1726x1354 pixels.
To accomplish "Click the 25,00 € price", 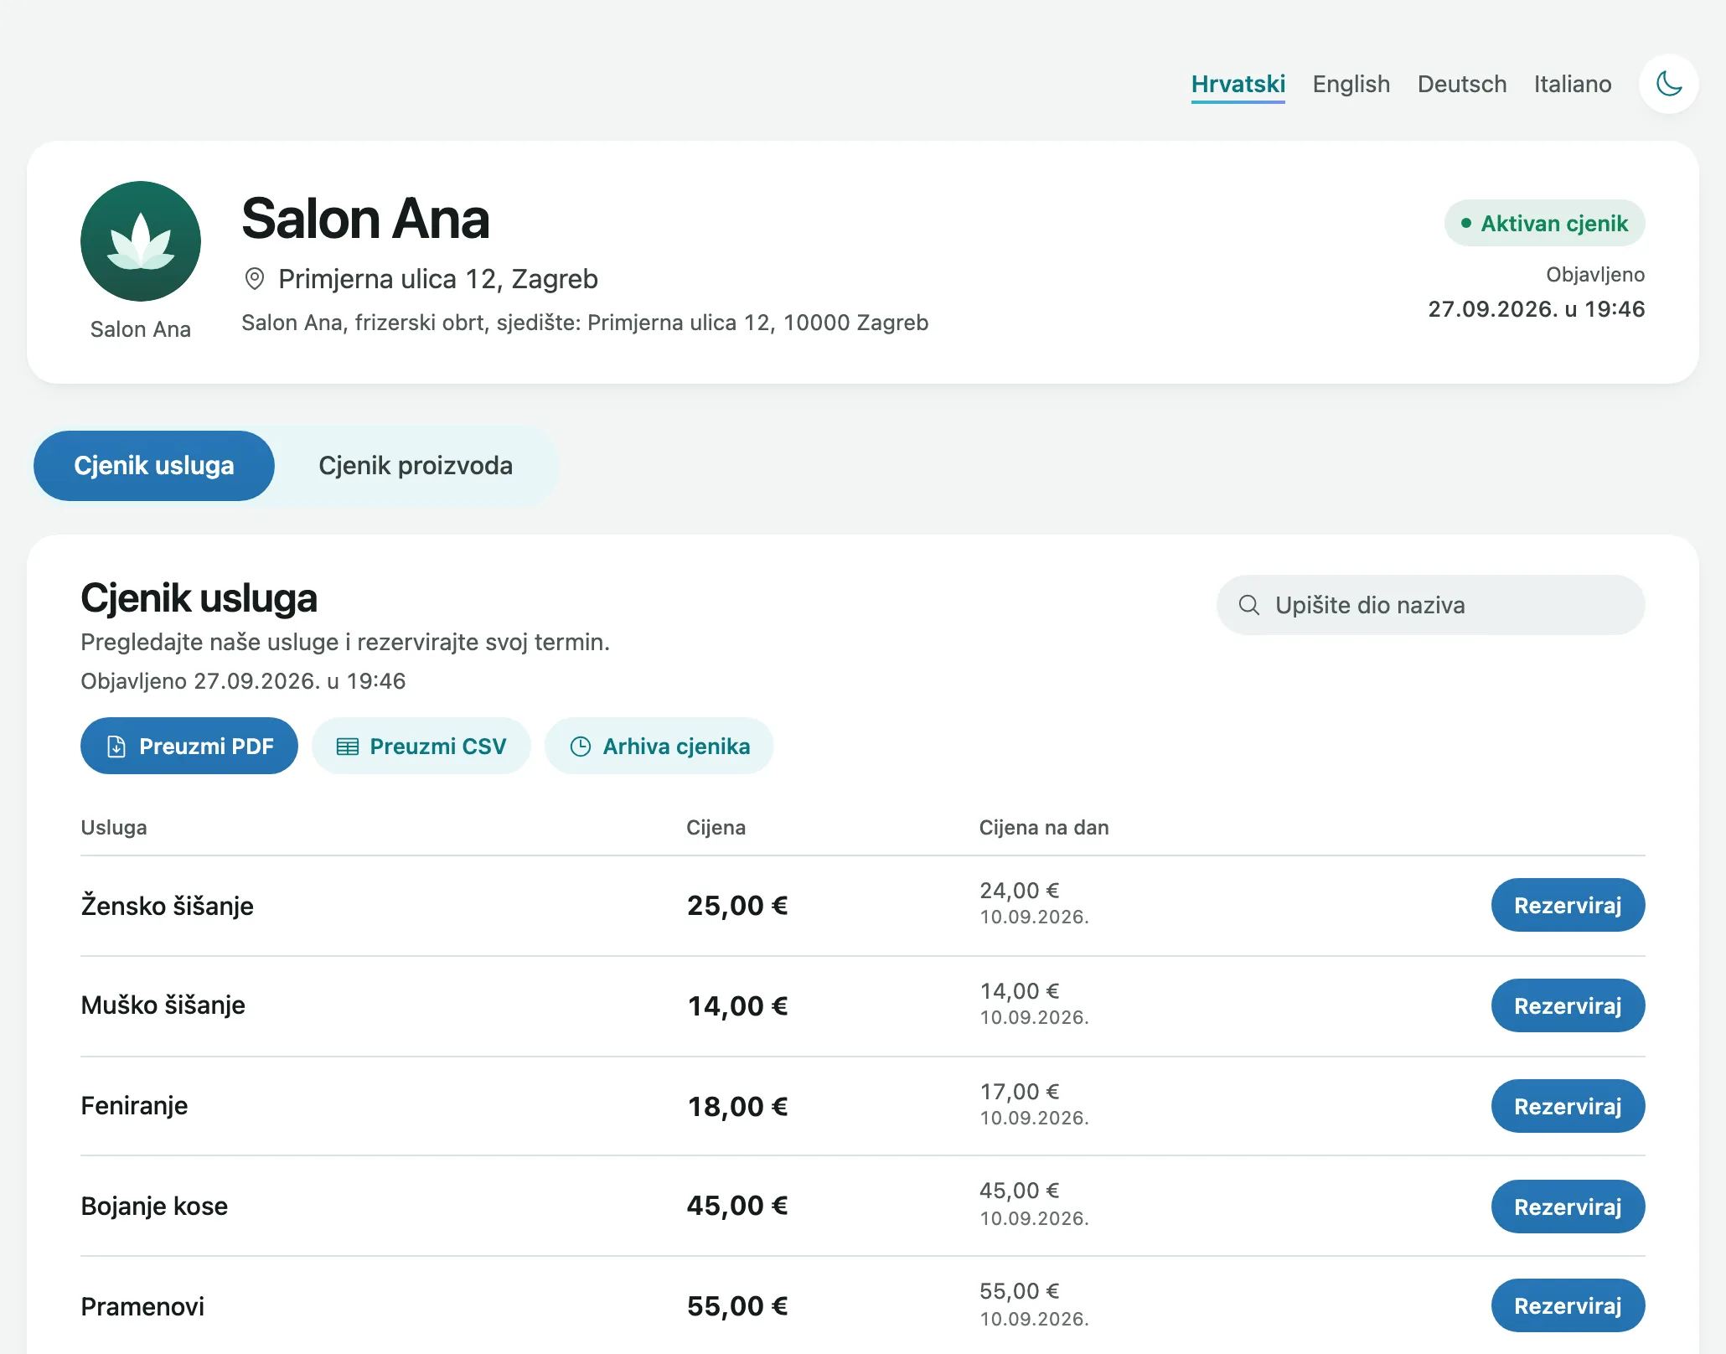I will coord(737,906).
